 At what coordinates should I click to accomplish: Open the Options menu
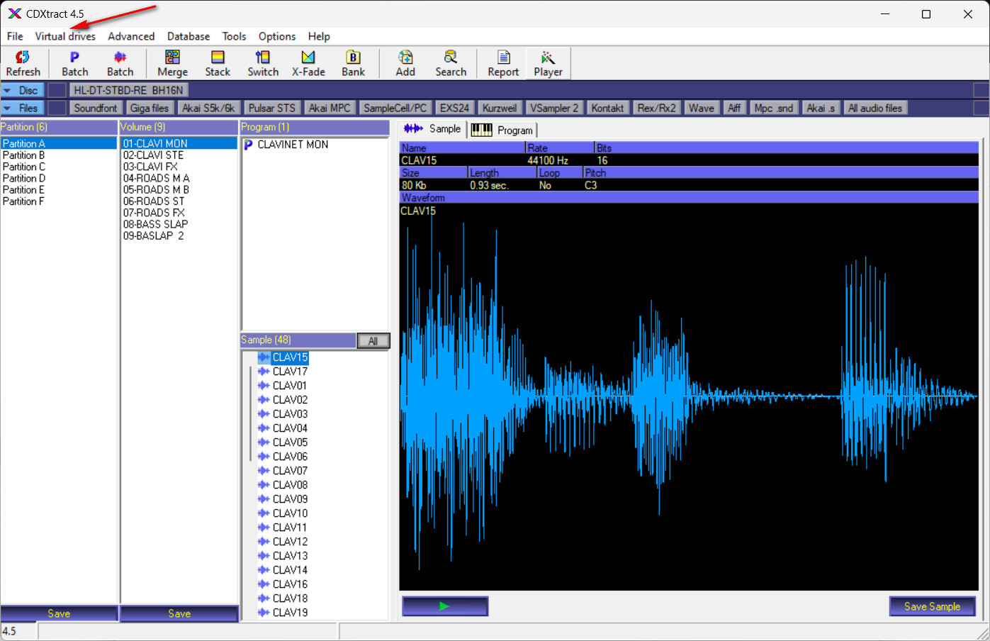coord(277,36)
